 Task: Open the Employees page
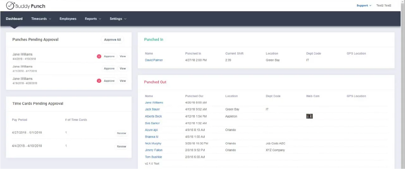(68, 19)
